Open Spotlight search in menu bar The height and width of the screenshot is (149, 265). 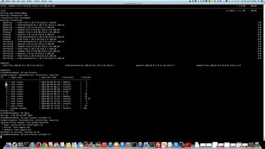click(x=258, y=1)
